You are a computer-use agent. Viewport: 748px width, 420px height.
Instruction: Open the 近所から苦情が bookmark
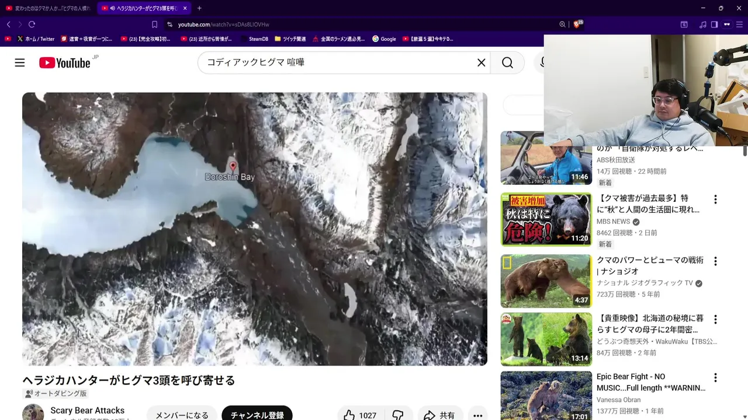[x=206, y=39]
